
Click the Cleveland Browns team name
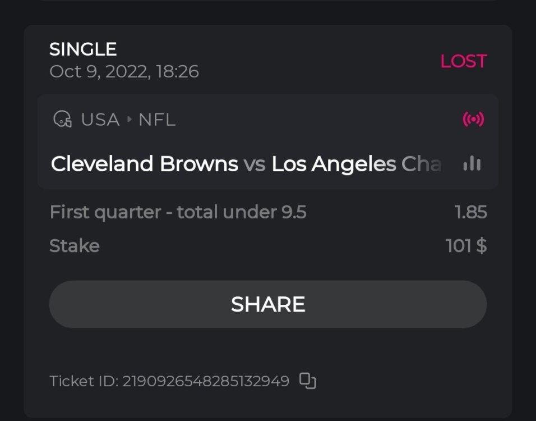point(144,164)
